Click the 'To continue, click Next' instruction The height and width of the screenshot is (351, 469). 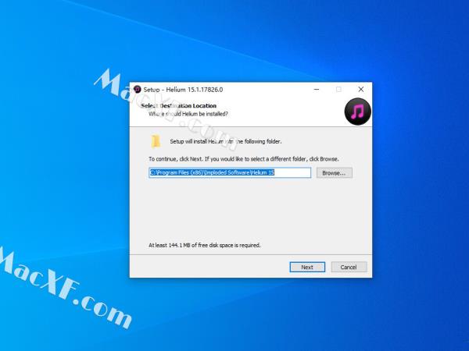(x=244, y=159)
